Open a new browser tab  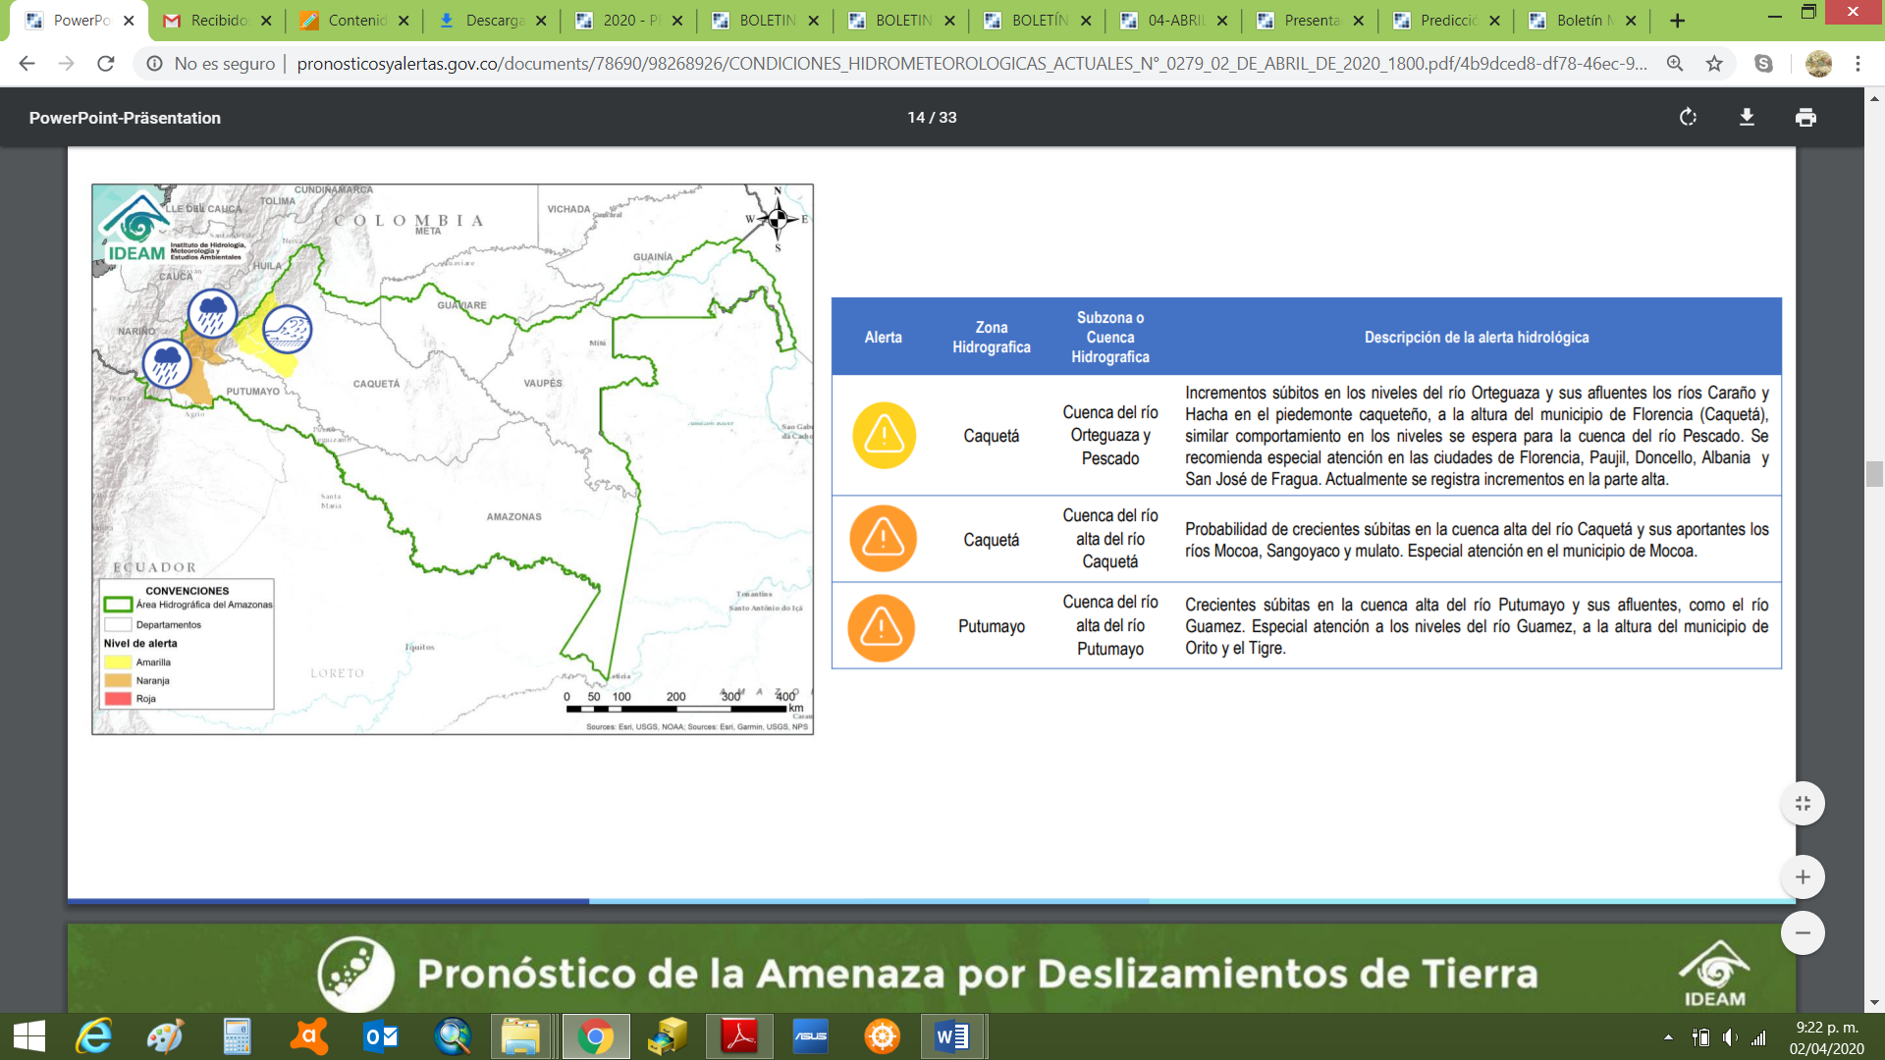pyautogui.click(x=1677, y=21)
